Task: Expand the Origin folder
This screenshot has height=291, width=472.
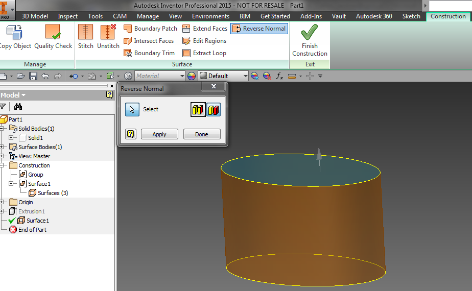Action: tap(2, 202)
